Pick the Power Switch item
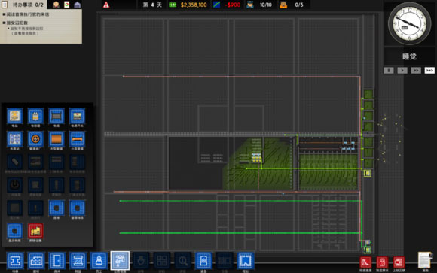This screenshot has width=437, height=273. point(77,116)
